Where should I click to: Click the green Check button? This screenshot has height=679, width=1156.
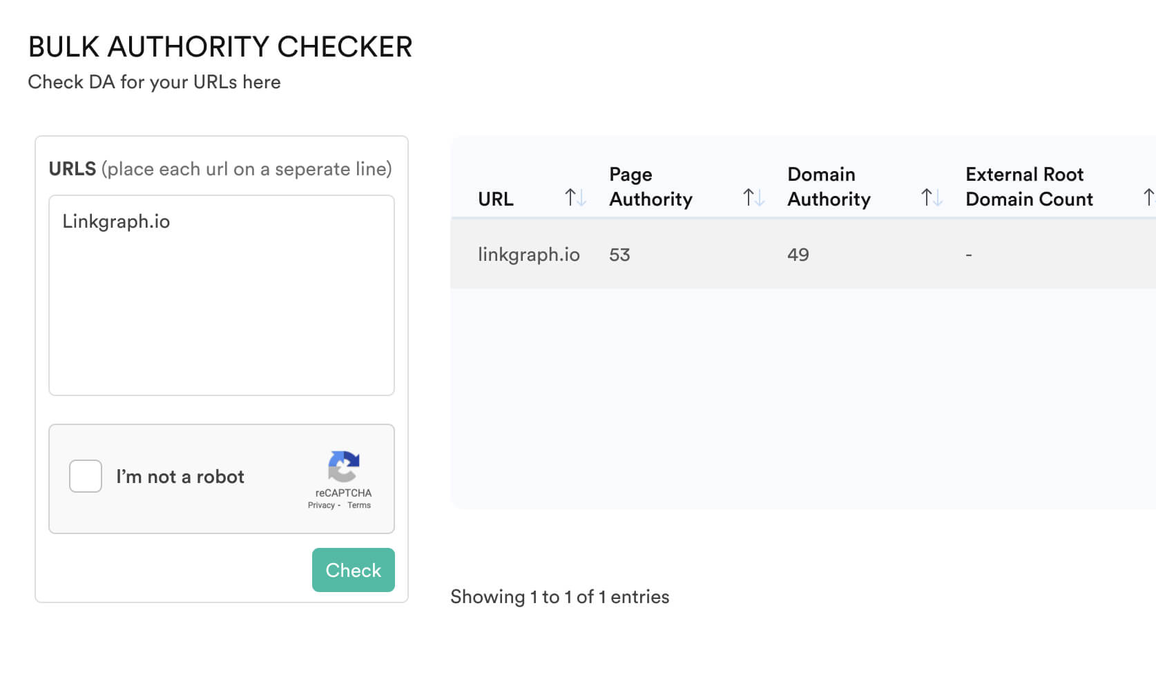(x=354, y=570)
